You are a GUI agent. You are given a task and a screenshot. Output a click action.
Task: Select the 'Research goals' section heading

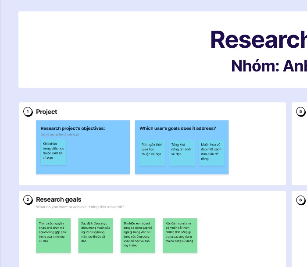point(58,199)
